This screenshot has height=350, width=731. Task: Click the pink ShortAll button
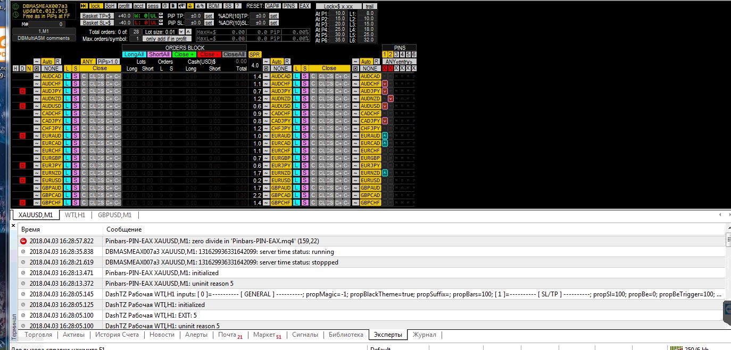pos(159,54)
